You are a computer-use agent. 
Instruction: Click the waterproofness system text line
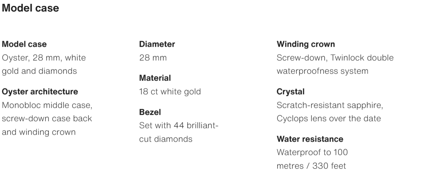322,71
